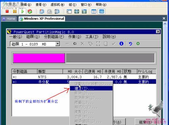Click the C: create partition toolbar icon
169x125 pixels.
point(75,44)
